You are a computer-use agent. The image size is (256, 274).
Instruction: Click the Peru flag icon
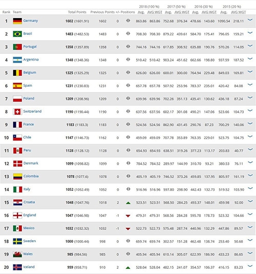pyautogui.click(x=17, y=151)
